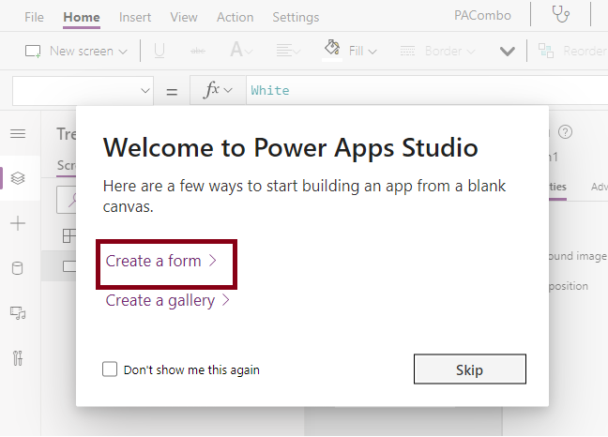The width and height of the screenshot is (608, 437).
Task: Click the Create a gallery link
Action: (x=168, y=301)
